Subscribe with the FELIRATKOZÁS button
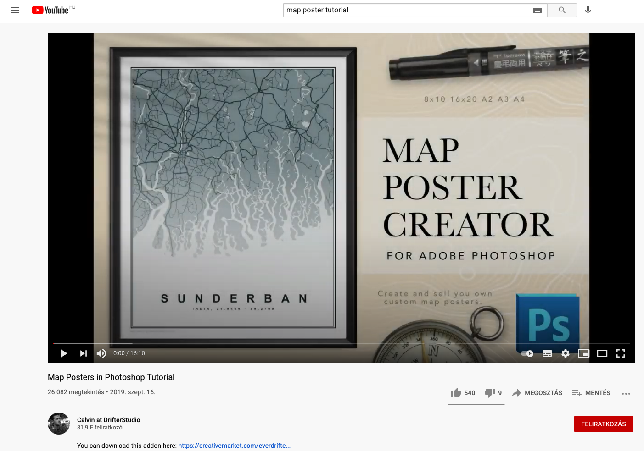The width and height of the screenshot is (644, 451). click(x=604, y=424)
